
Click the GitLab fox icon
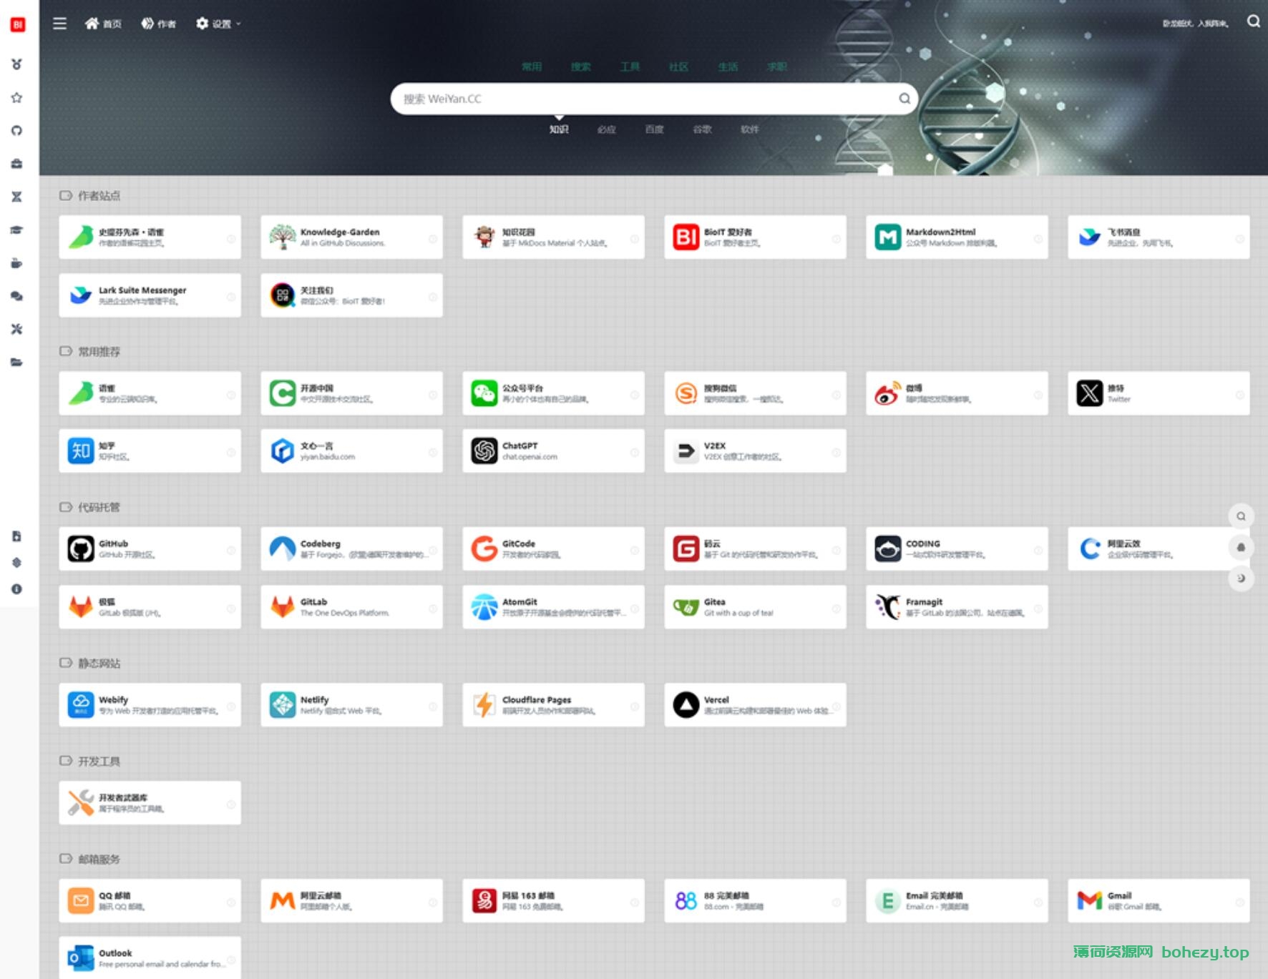[282, 607]
